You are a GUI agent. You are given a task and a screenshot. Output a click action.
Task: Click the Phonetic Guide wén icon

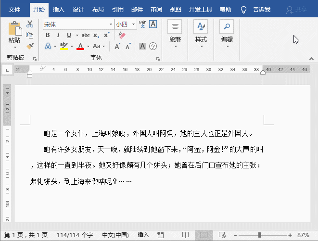[x=142, y=24]
